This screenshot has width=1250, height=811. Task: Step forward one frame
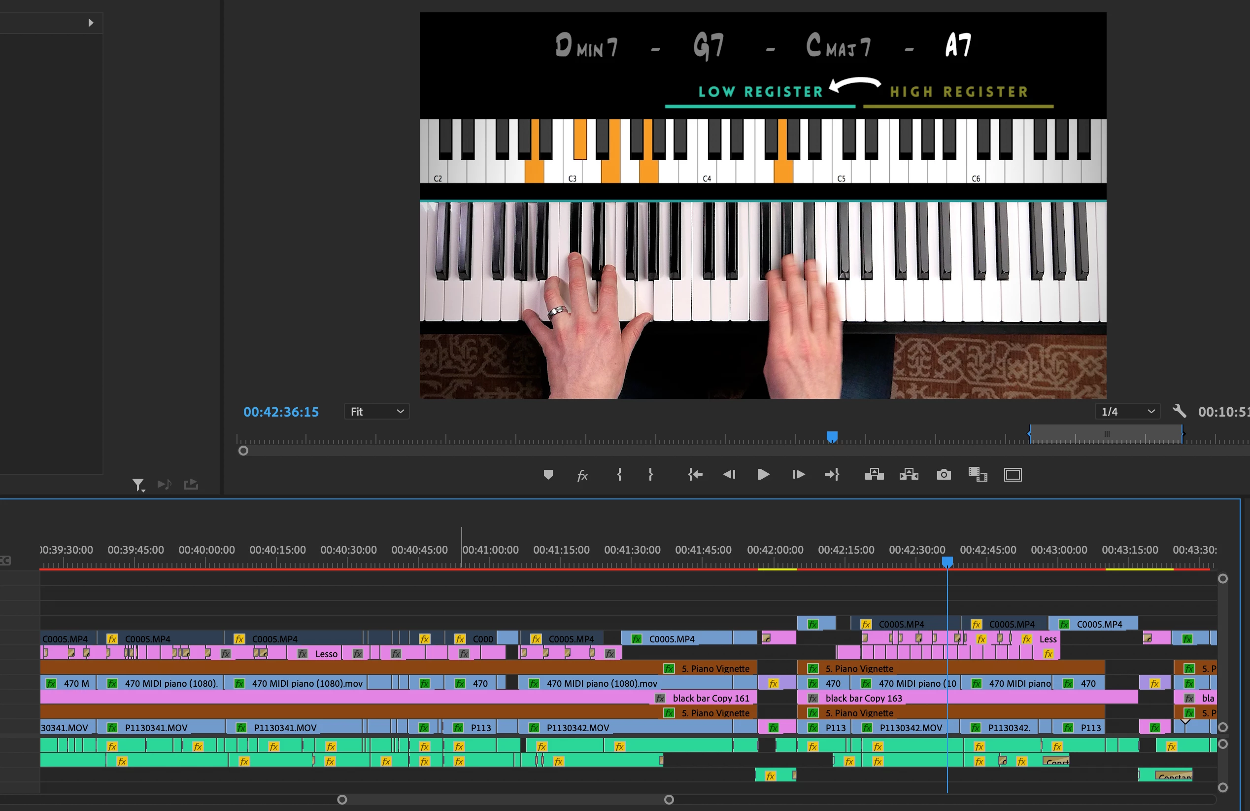[x=798, y=475]
